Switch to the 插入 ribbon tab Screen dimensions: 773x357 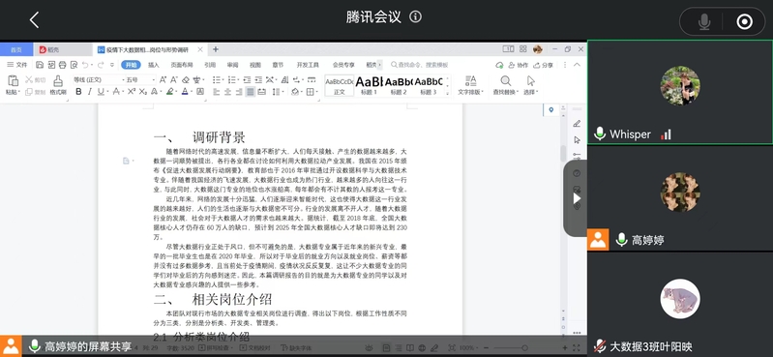tap(154, 65)
